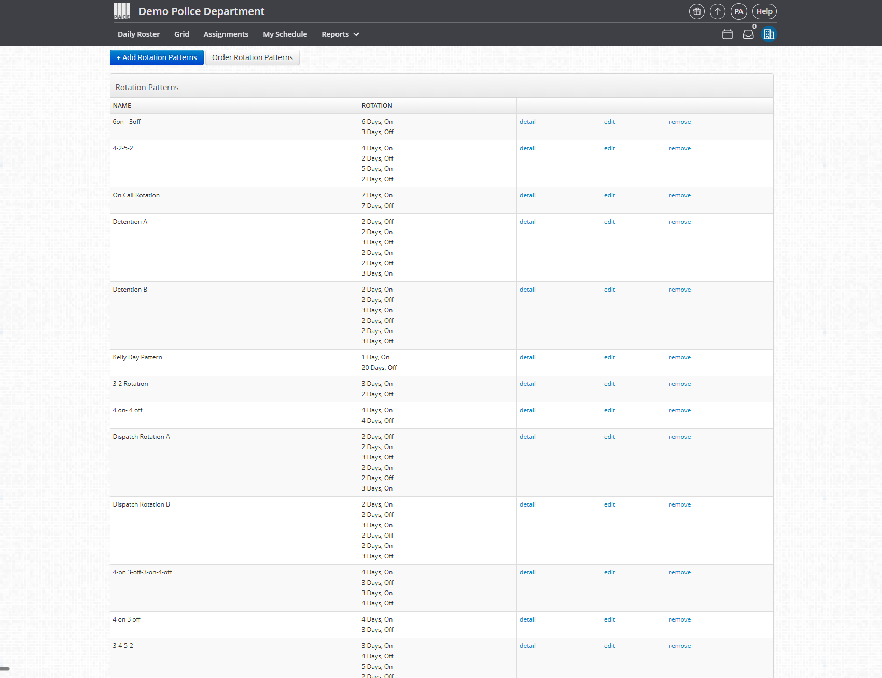Open the Daily Roster menu item

tap(138, 34)
